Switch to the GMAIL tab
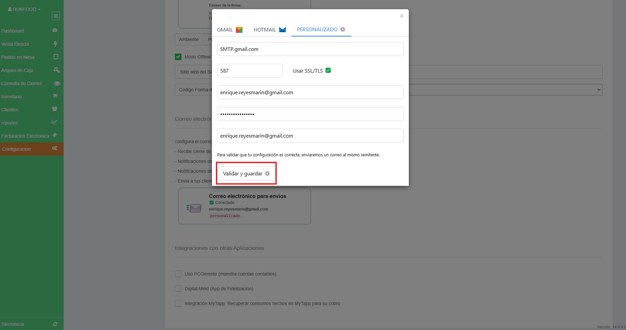This screenshot has width=626, height=330. 230,30
